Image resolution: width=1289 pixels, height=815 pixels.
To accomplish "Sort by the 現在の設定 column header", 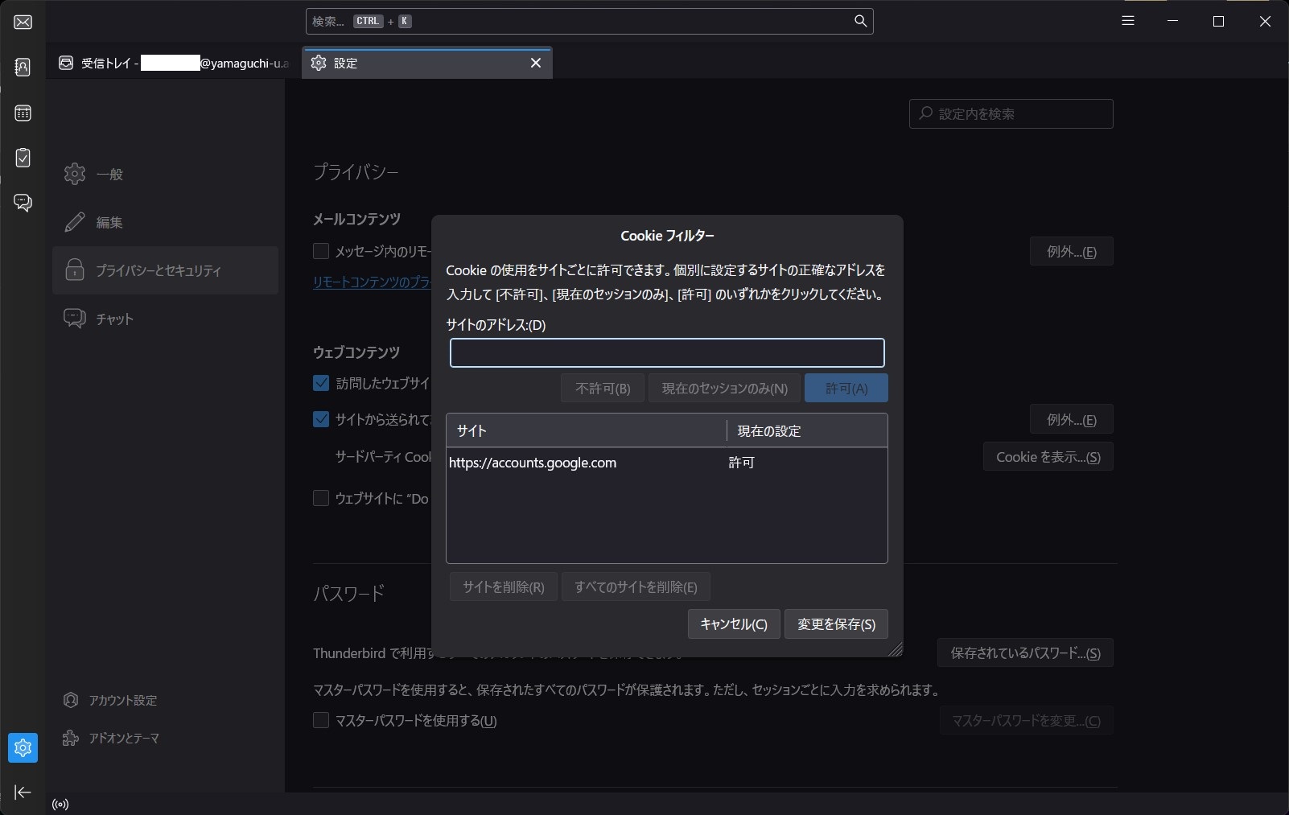I will point(807,431).
